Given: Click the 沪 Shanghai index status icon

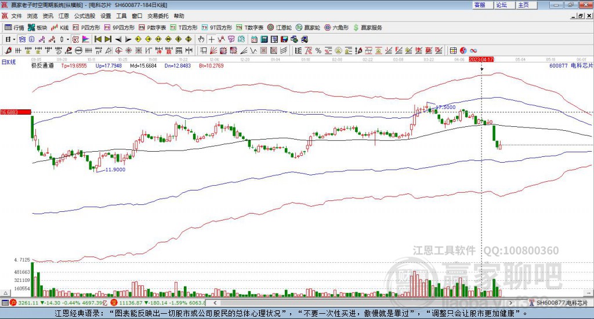Looking at the screenshot, I should (13, 303).
